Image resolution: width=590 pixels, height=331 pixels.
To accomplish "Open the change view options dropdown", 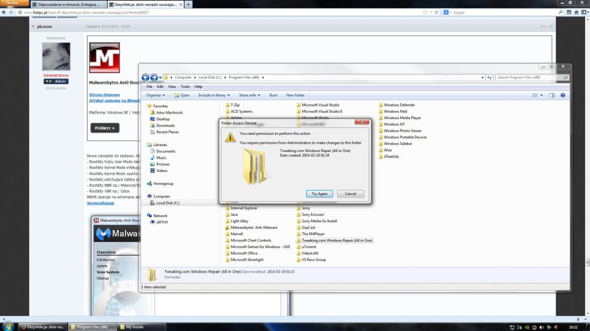I will click(542, 95).
